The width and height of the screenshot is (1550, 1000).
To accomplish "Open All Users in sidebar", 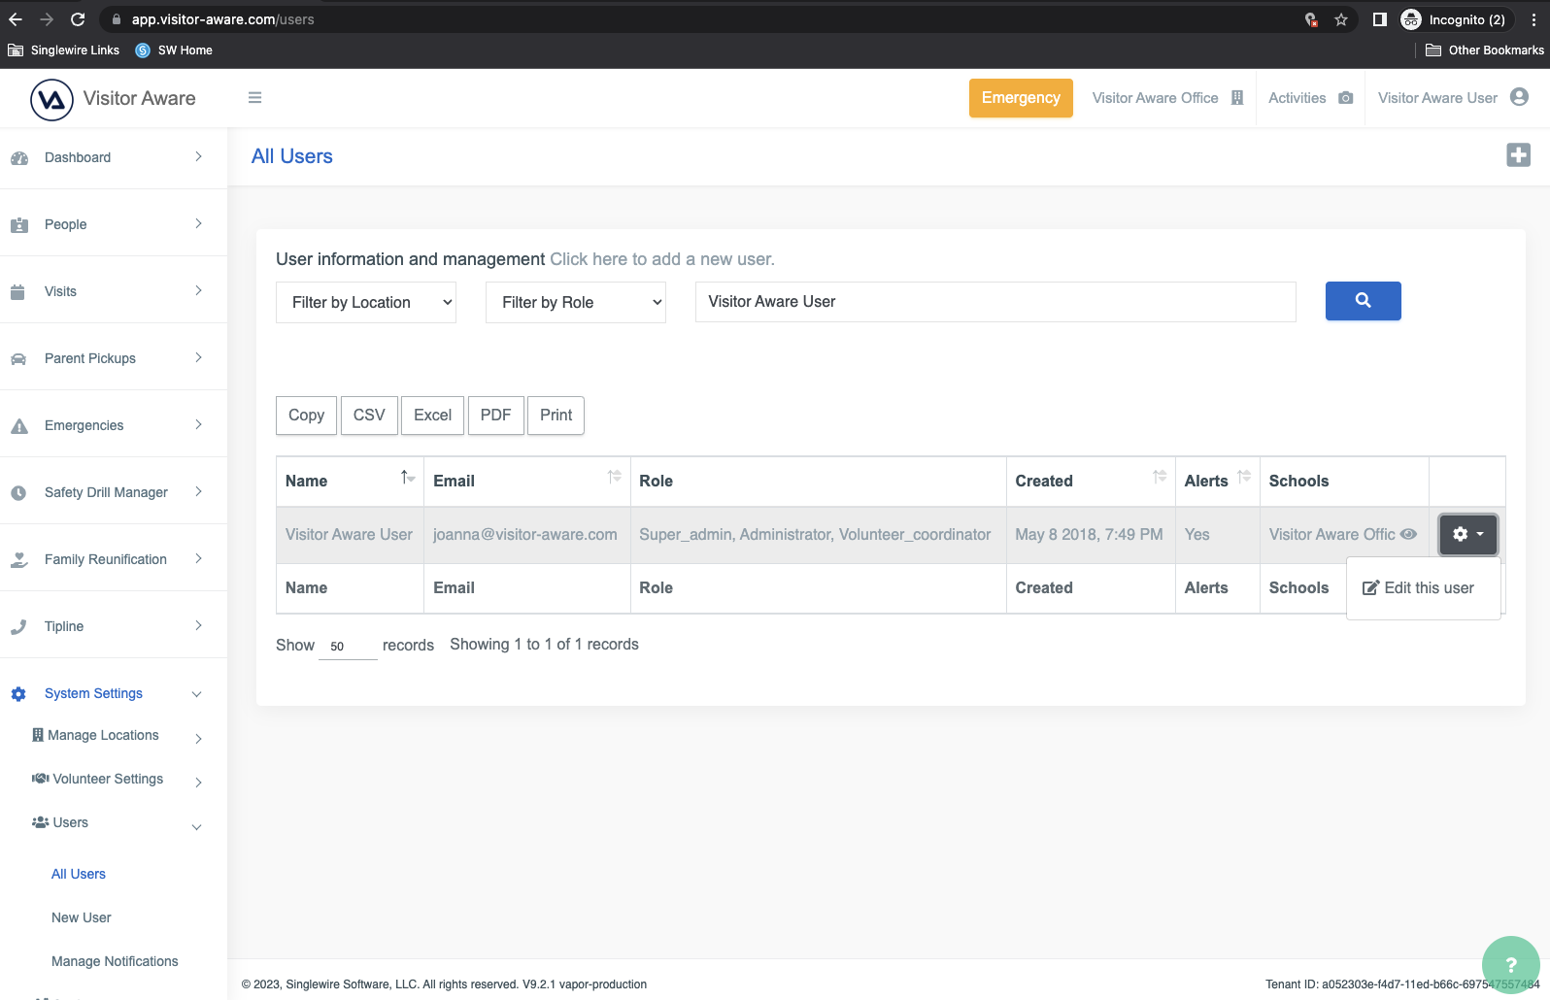I will coord(79,874).
